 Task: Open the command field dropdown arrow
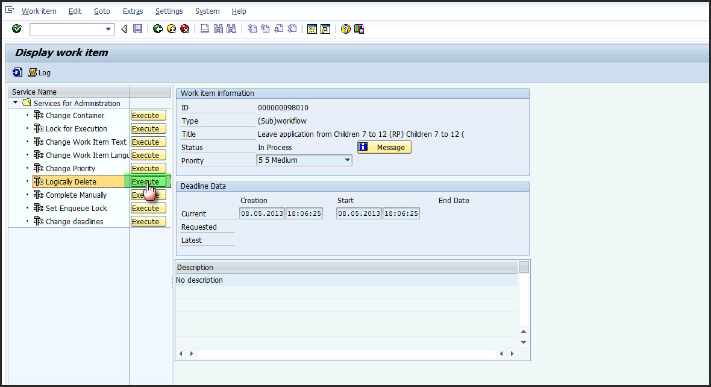[x=108, y=29]
